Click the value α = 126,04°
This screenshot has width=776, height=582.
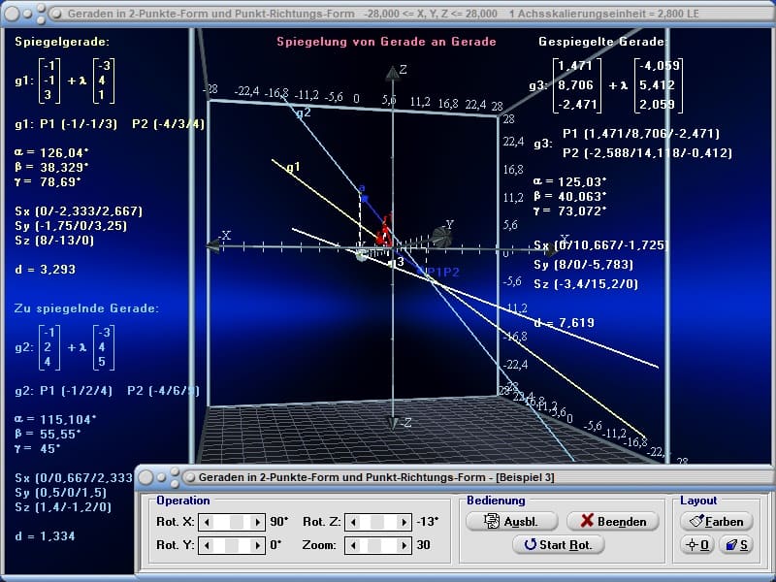tap(51, 152)
